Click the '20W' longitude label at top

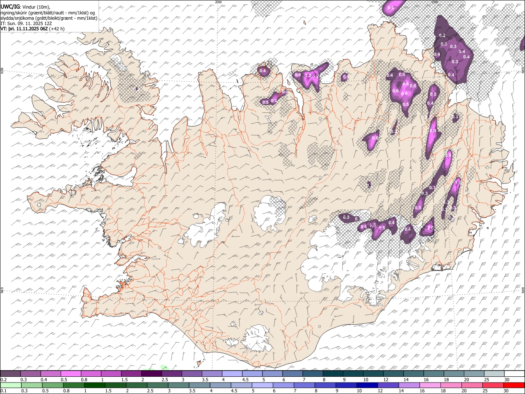coord(218,2)
